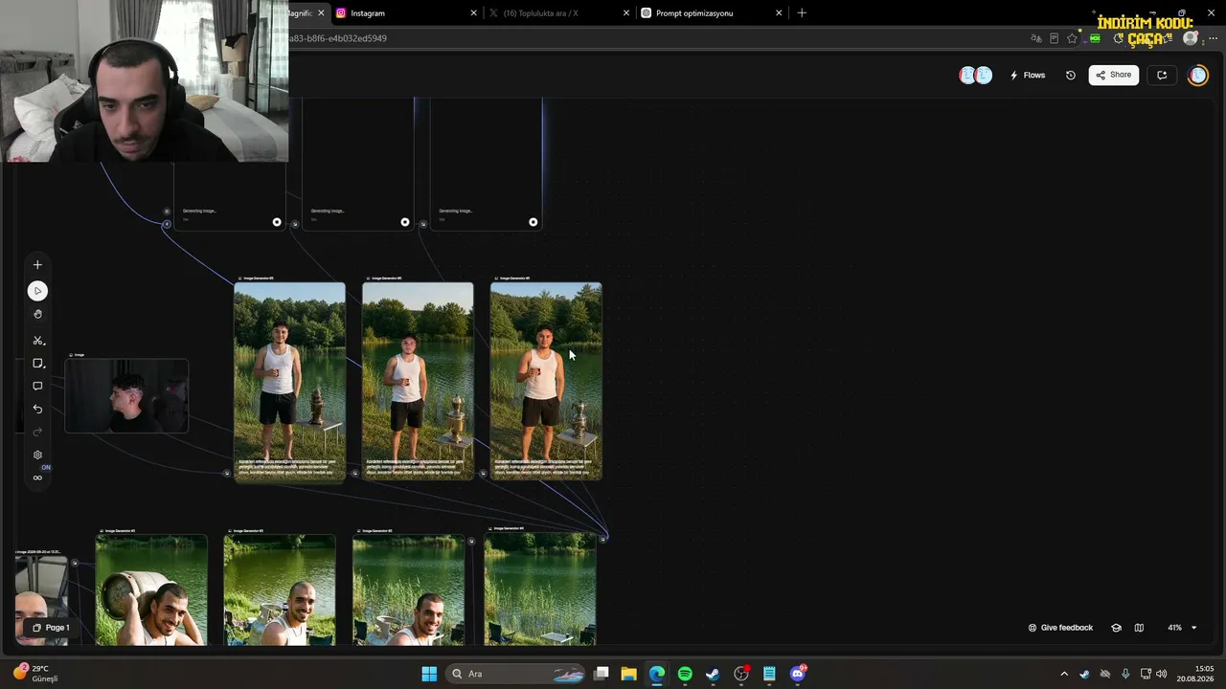This screenshot has height=689, width=1226.
Task: Open File Explorer from the taskbar
Action: click(x=628, y=674)
